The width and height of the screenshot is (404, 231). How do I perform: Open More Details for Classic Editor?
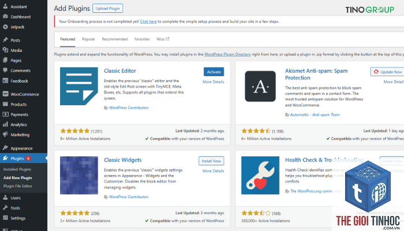pos(213,82)
